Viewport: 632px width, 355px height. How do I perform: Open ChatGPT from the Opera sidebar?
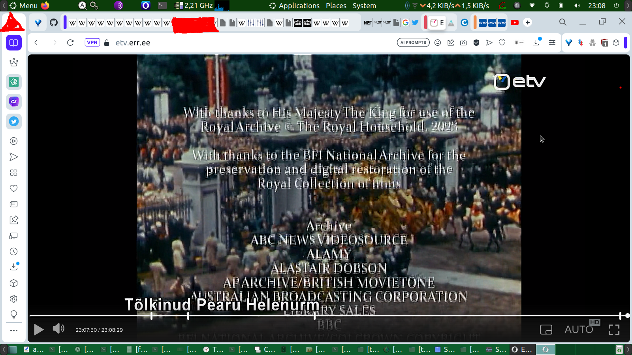tap(14, 82)
